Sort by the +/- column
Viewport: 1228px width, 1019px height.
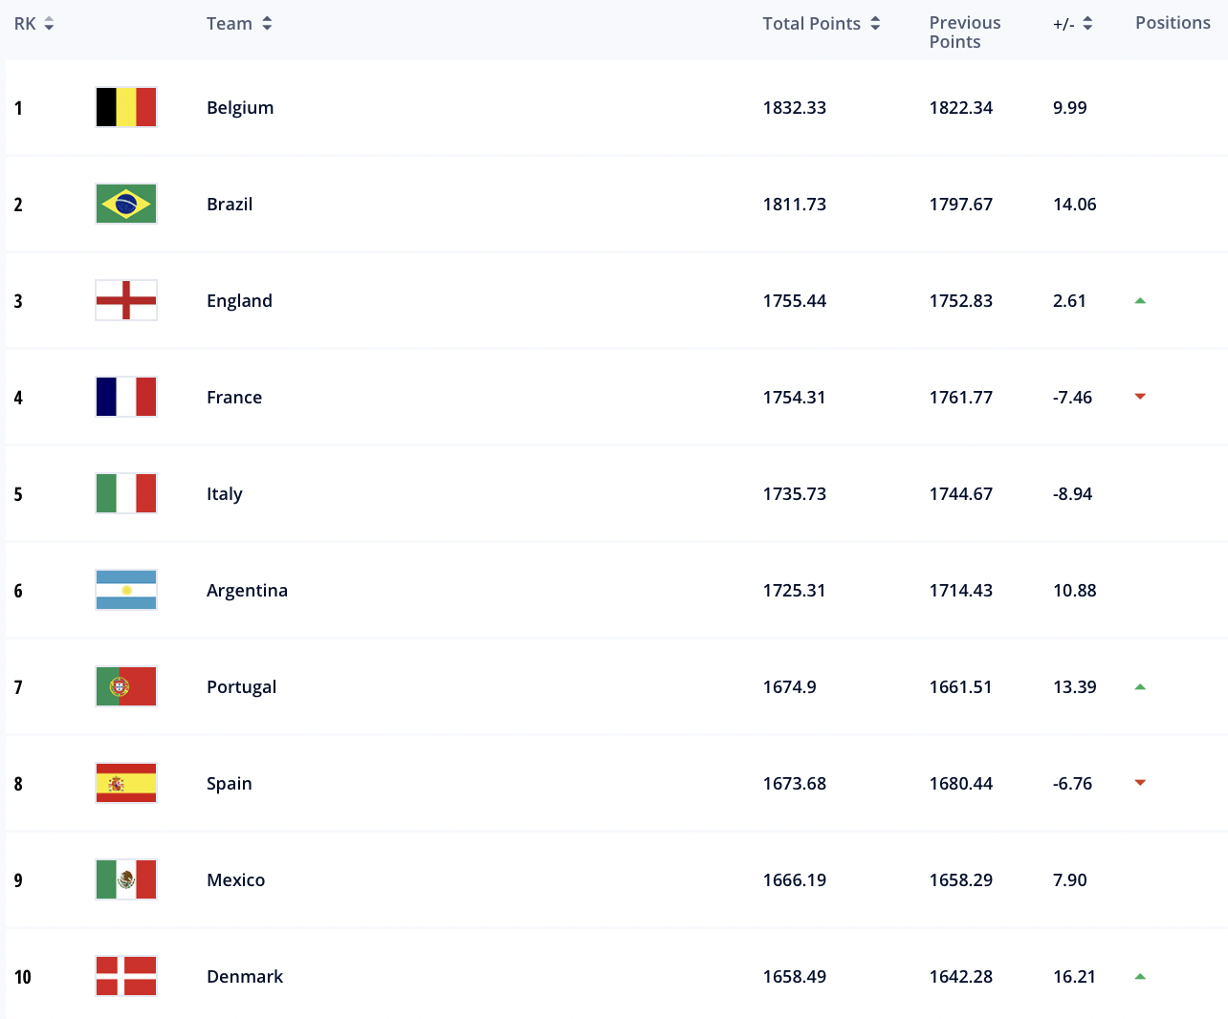tap(1072, 24)
